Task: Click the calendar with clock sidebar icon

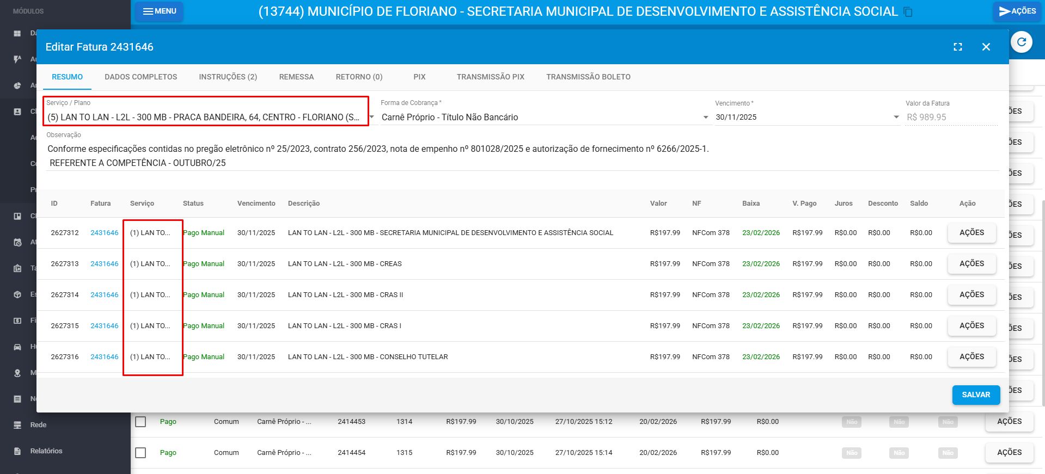Action: pos(17,242)
